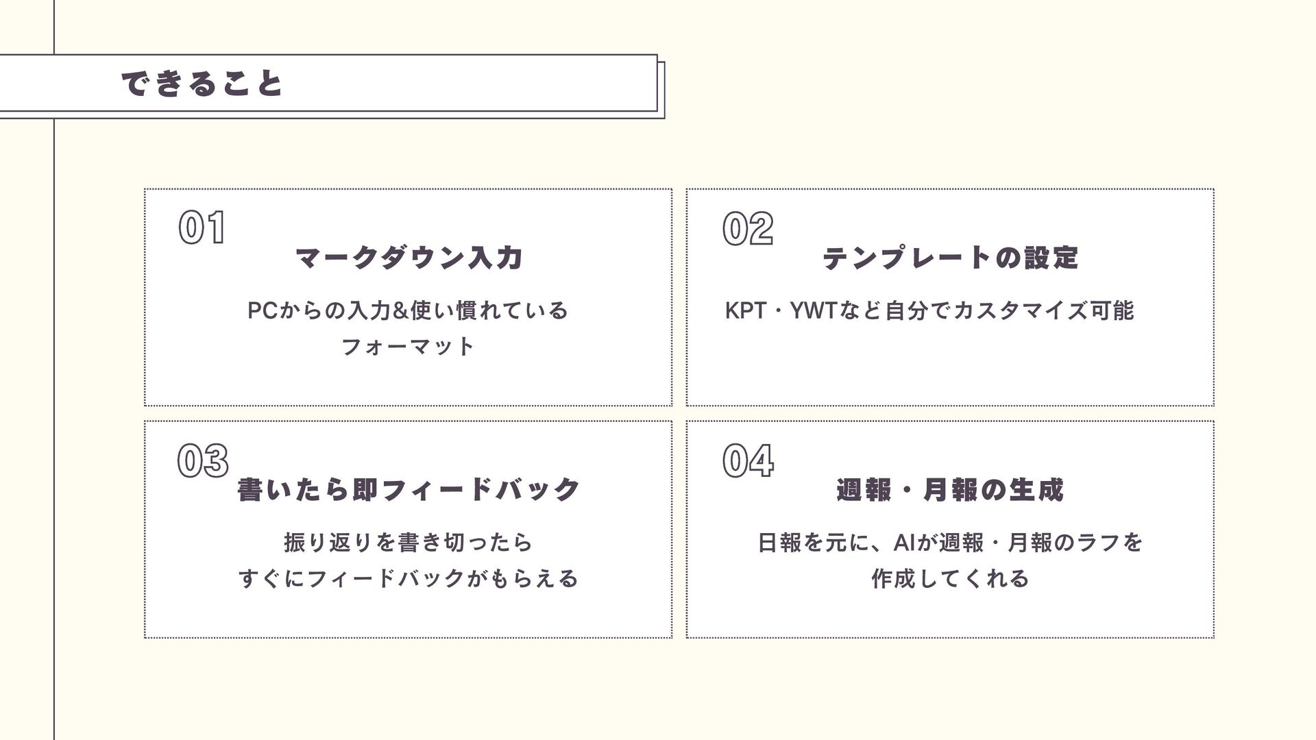This screenshot has width=1316, height=740.
Task: Click the vertical line on the left edge
Action: [x=53, y=411]
